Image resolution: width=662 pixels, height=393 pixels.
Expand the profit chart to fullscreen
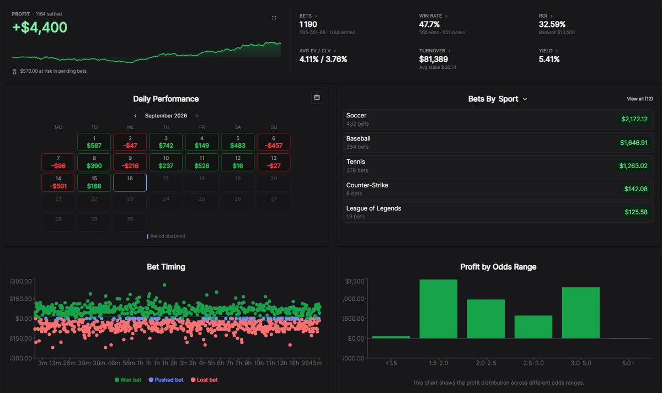point(274,18)
